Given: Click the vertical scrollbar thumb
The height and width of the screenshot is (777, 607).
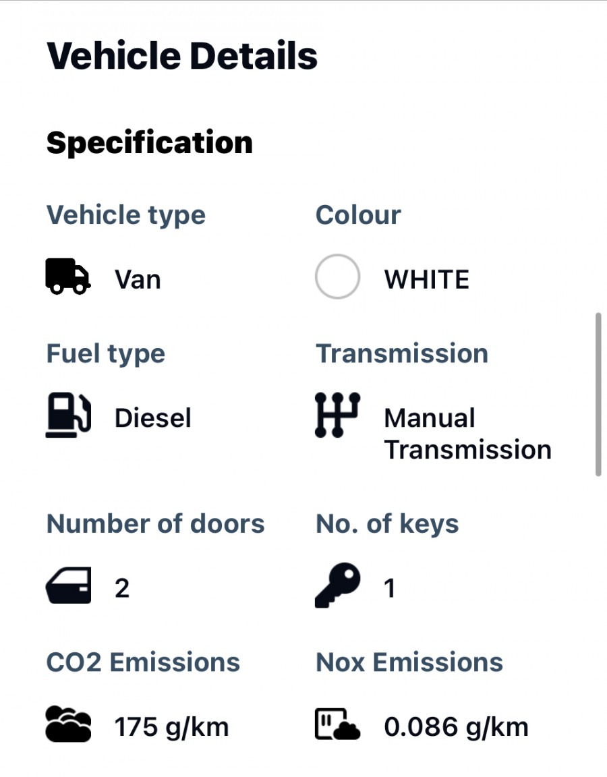Looking at the screenshot, I should click(x=598, y=395).
